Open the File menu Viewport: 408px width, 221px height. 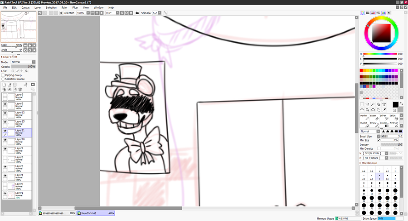tap(5, 8)
